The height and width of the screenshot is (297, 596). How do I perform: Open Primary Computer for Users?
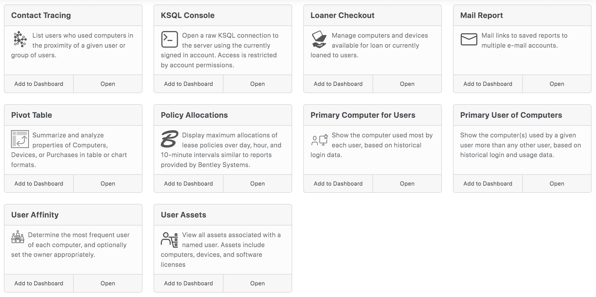click(407, 184)
